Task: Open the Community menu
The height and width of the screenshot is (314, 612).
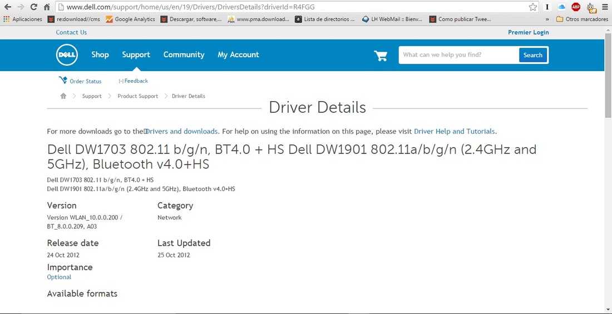Action: [x=184, y=54]
